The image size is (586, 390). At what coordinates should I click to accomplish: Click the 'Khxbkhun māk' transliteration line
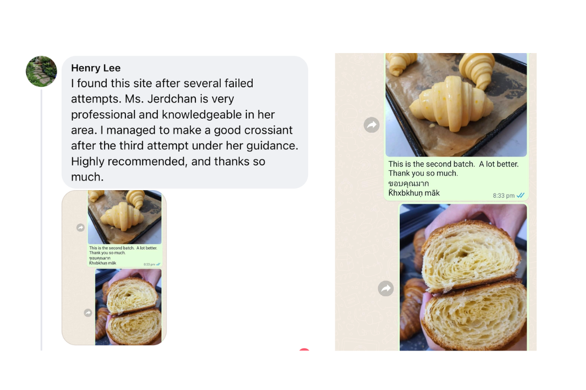[414, 193]
